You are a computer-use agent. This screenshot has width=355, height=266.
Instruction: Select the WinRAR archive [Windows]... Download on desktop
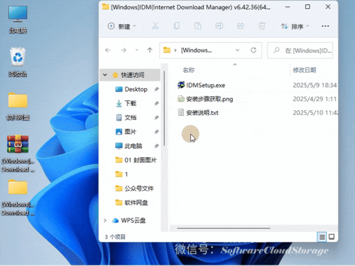(x=18, y=154)
